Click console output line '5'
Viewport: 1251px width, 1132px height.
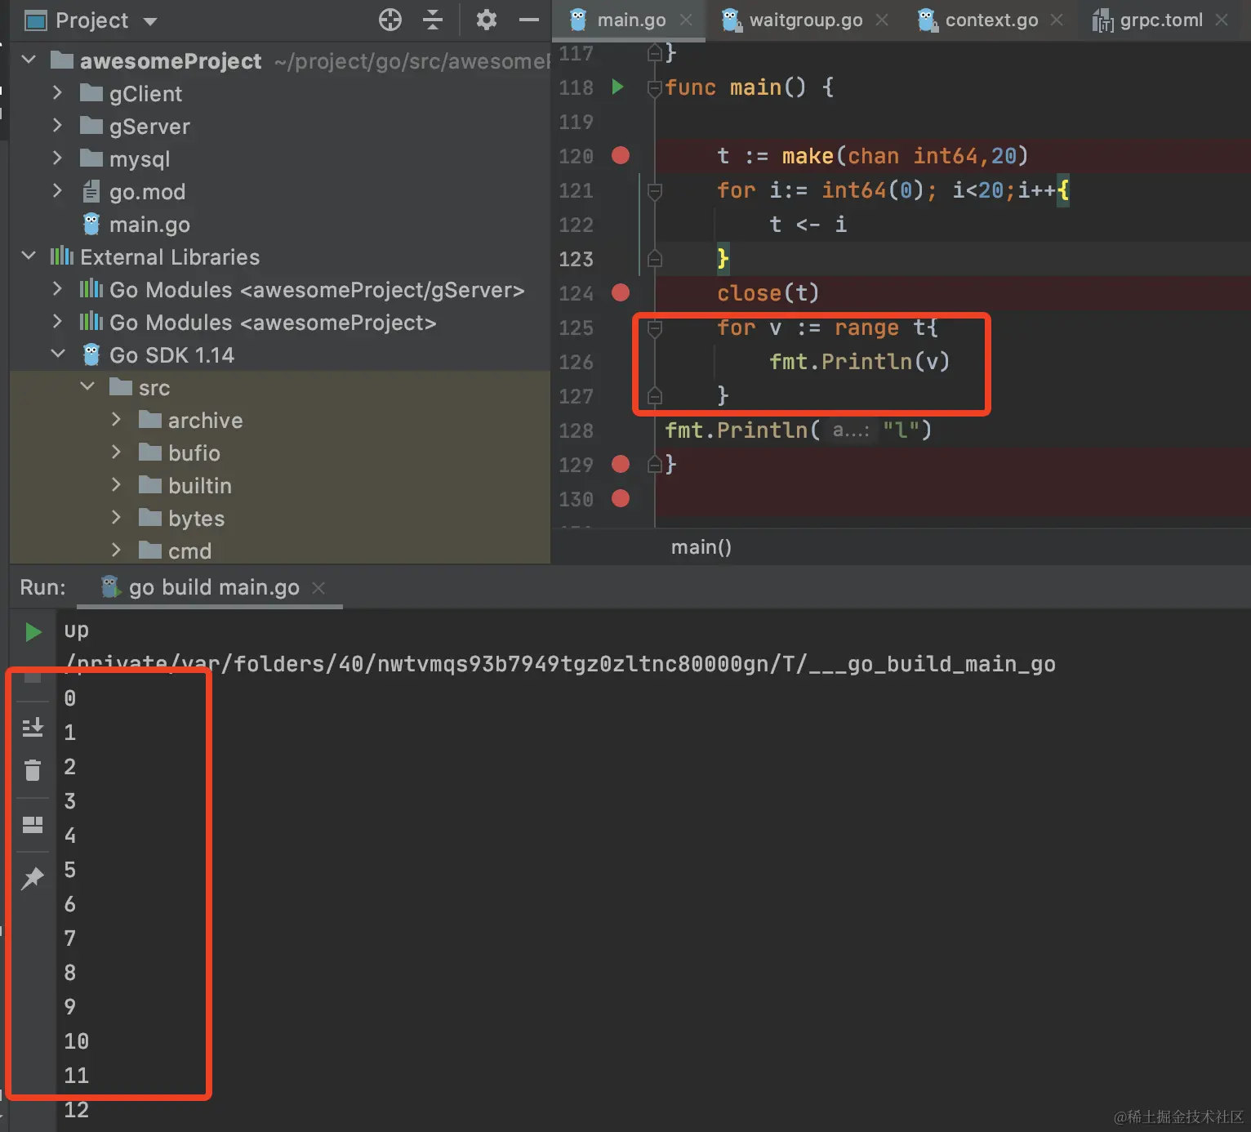[70, 870]
